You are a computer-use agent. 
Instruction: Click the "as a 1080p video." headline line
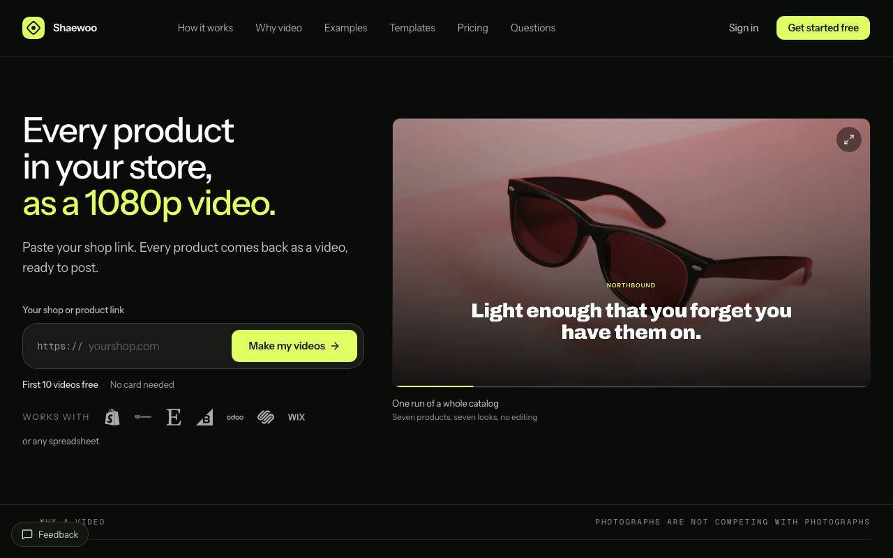coord(149,203)
